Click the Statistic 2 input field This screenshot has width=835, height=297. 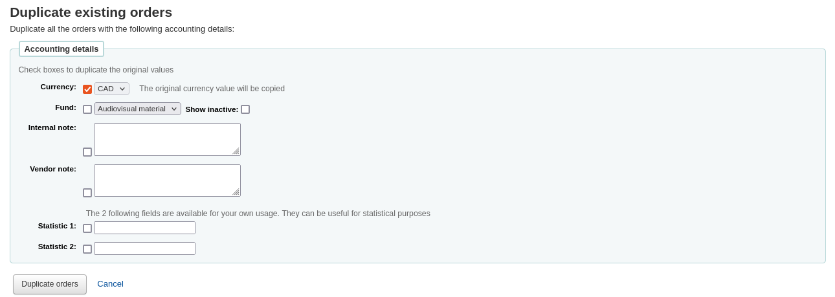coord(144,248)
